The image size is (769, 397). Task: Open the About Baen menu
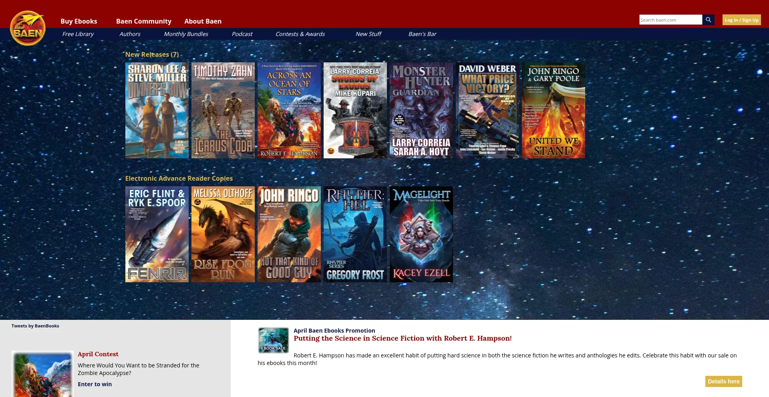(203, 21)
